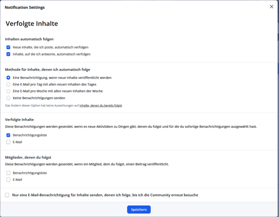
Task: Select one email per week option
Action: pos(8,91)
